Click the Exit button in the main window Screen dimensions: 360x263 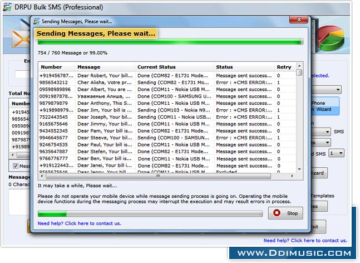pyautogui.click(x=318, y=226)
